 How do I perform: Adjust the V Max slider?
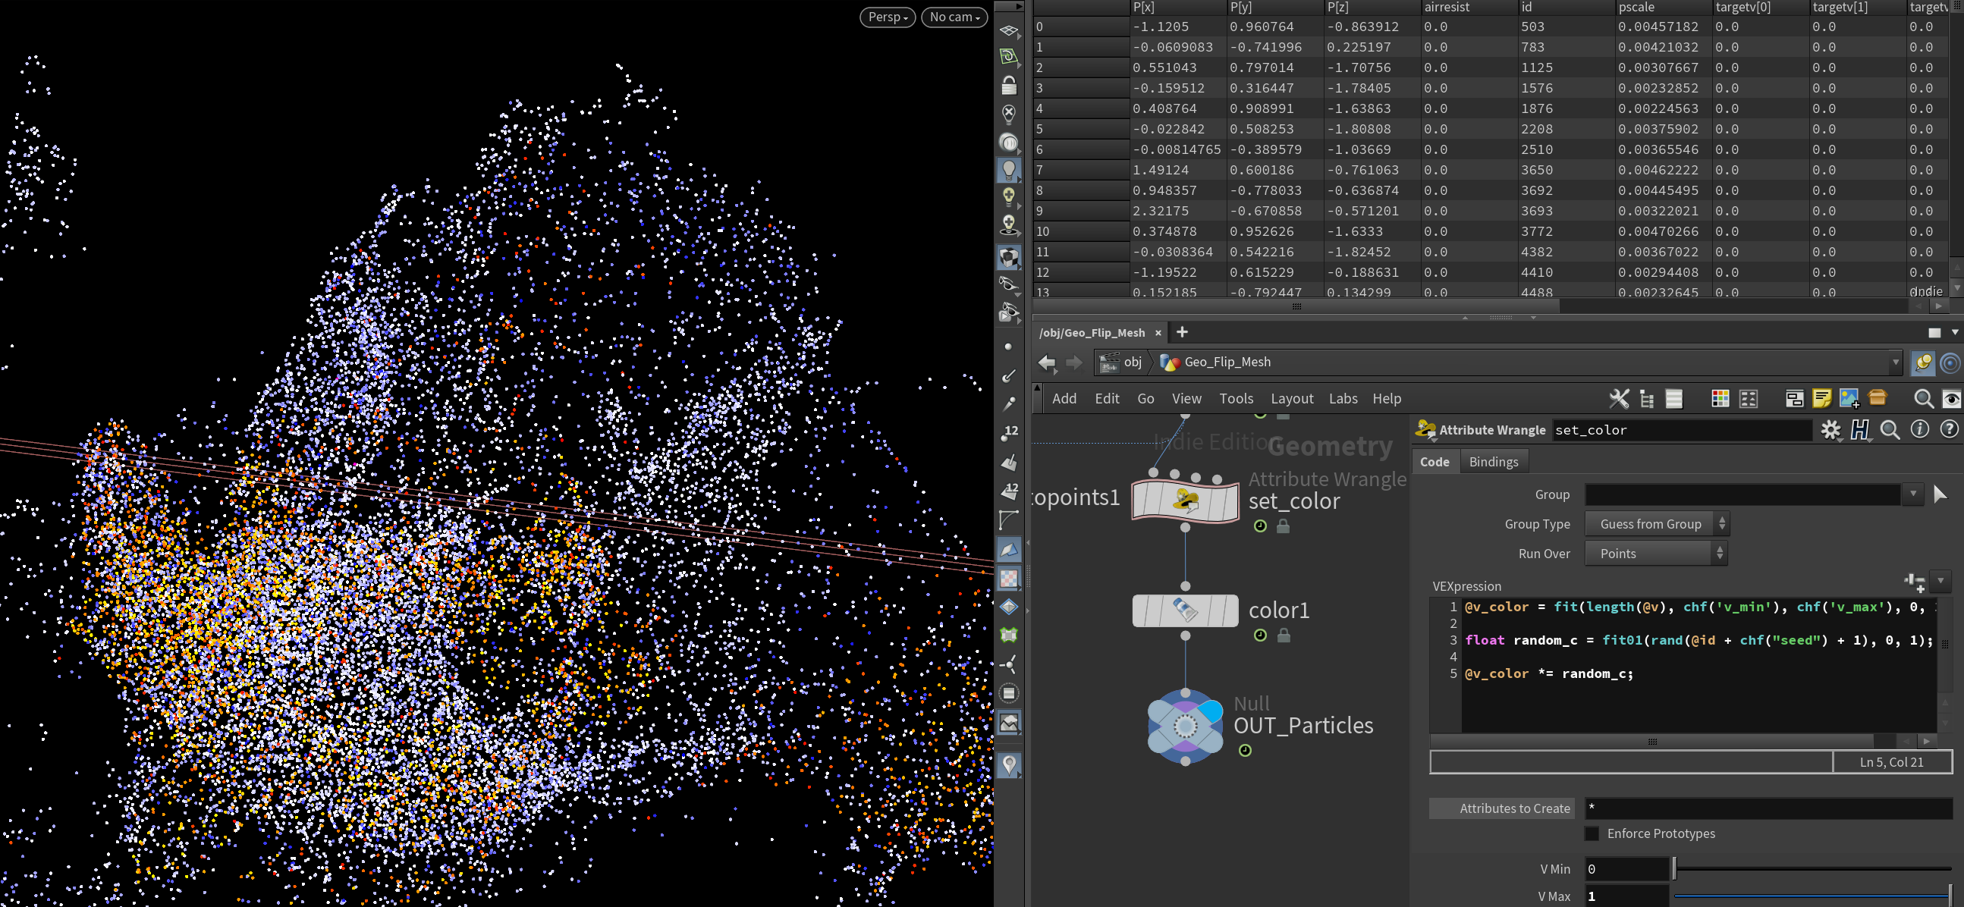1812,896
